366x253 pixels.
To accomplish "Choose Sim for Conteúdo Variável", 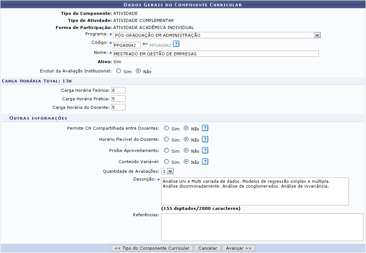I will click(x=167, y=162).
